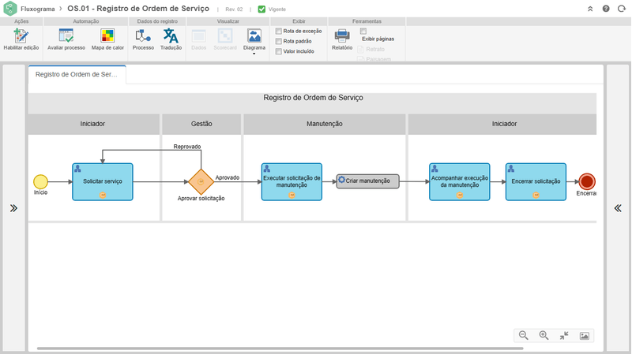Click the user icon in Encerrar solicitação
Screen dimensions: 632x354
pos(511,169)
